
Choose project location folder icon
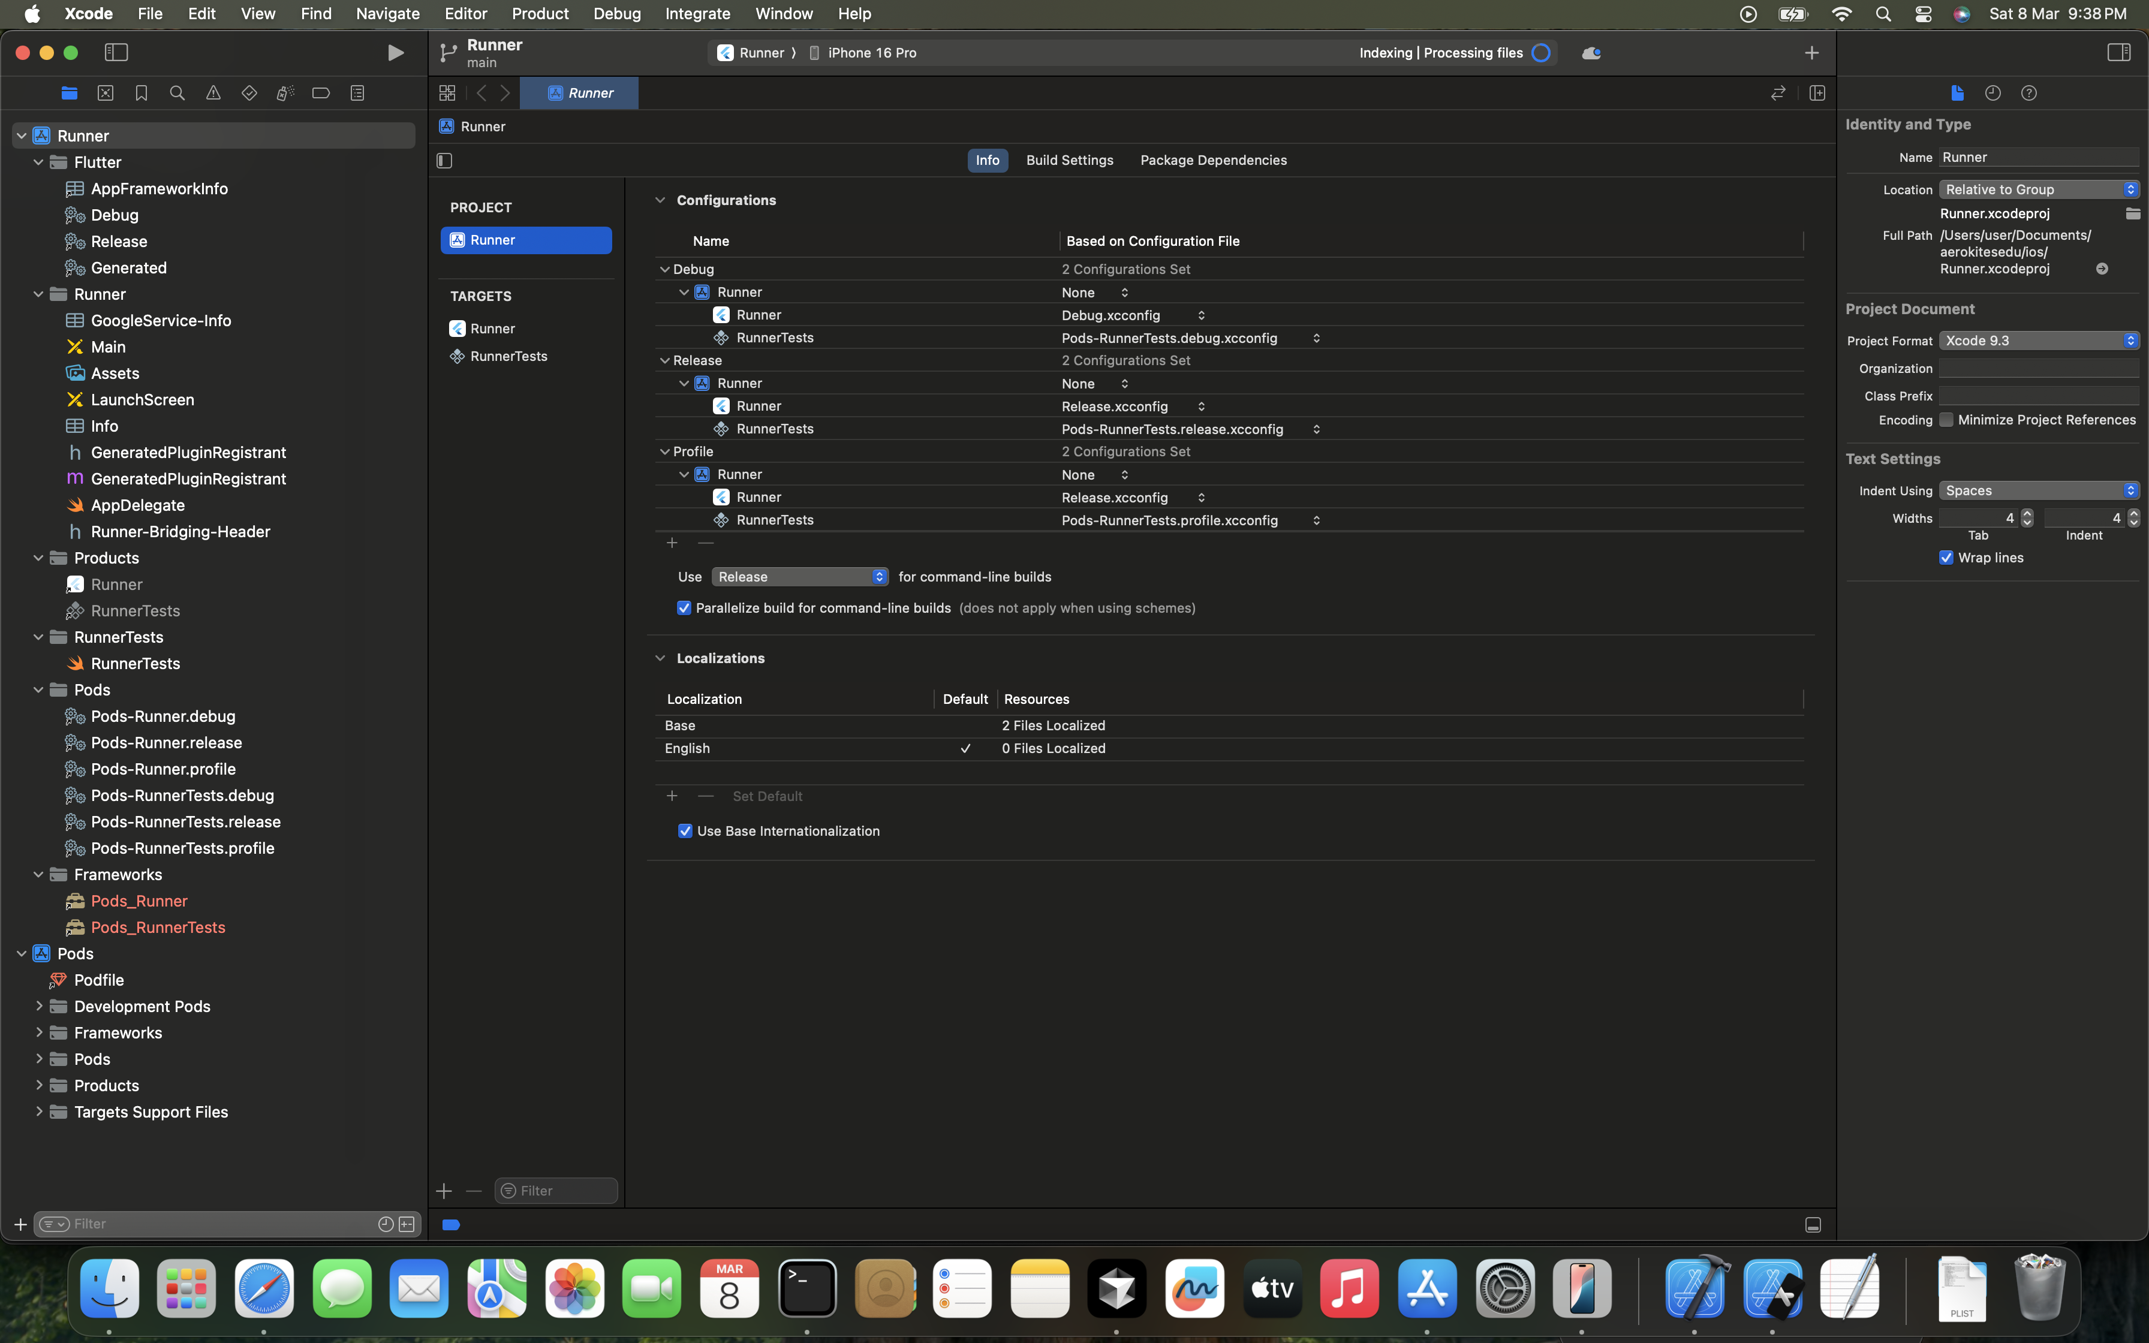(2132, 213)
